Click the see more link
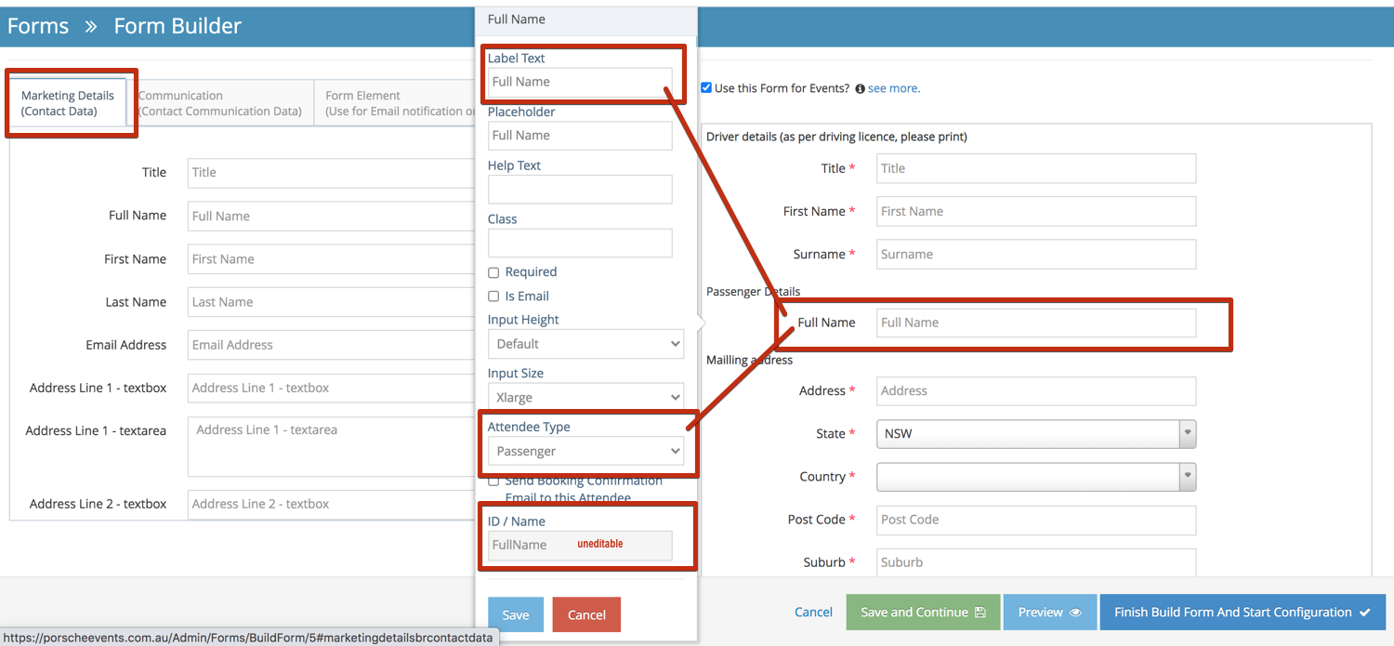 (893, 88)
